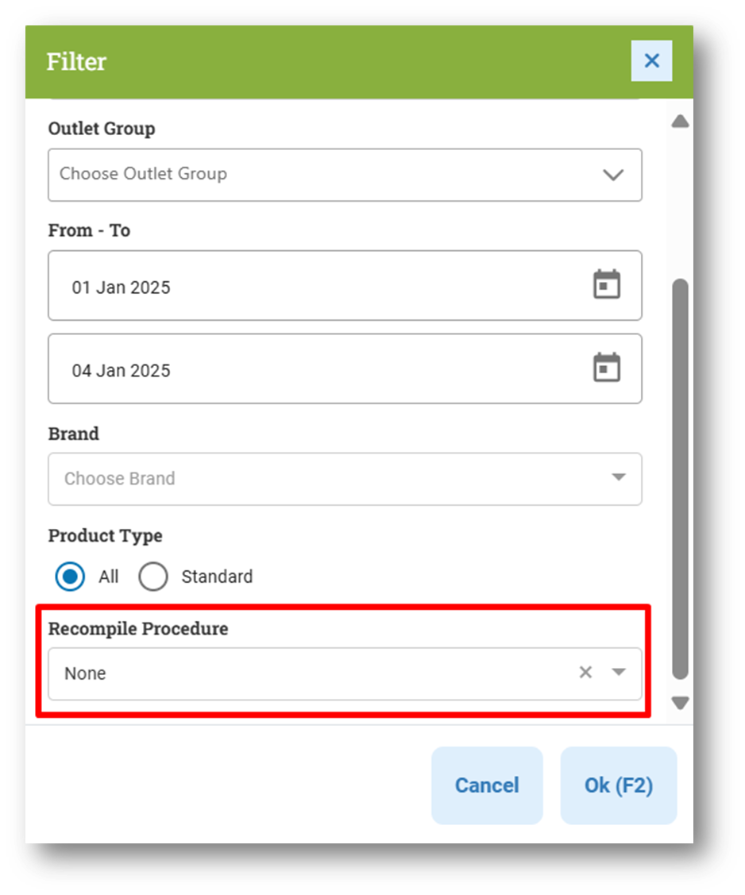The height and width of the screenshot is (895, 745).
Task: Click the 04 Jan 2025 date field
Action: tap(345, 368)
